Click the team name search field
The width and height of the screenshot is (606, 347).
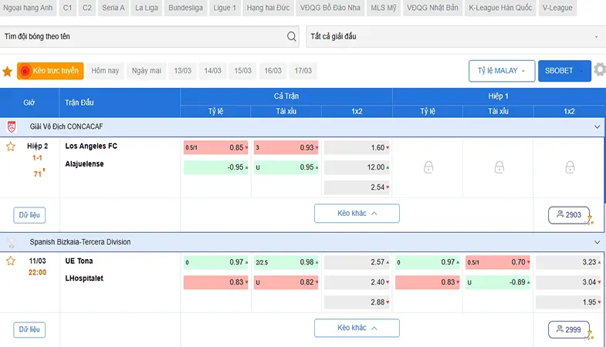(x=150, y=37)
